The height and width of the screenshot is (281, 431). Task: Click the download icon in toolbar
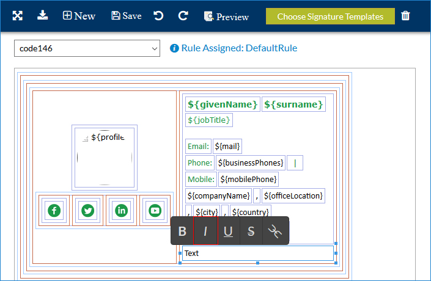click(x=42, y=16)
